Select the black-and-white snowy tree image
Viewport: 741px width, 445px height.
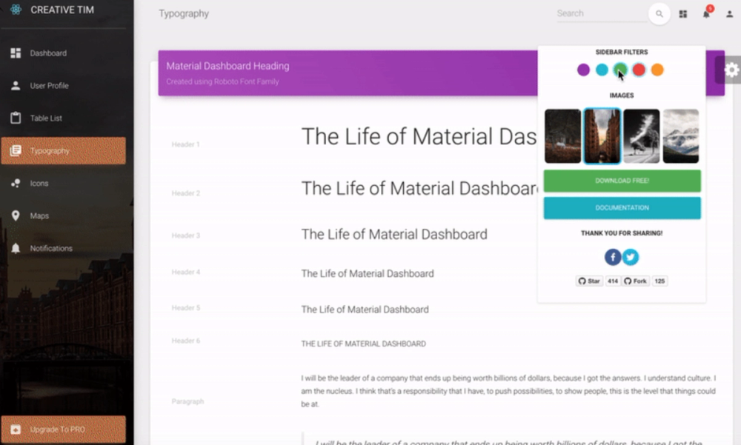641,136
